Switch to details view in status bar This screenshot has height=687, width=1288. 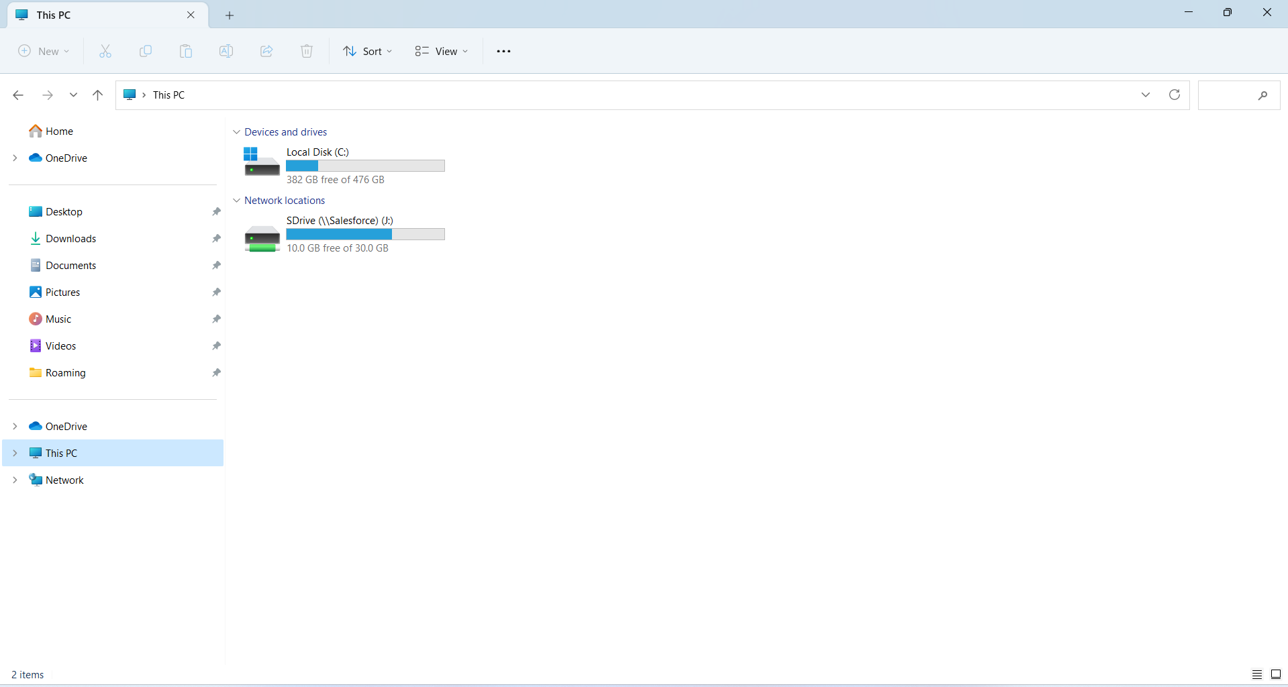[x=1256, y=674]
